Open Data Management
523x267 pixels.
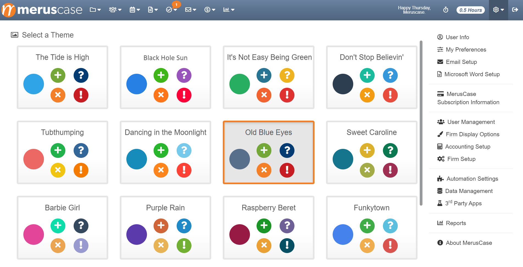pyautogui.click(x=465, y=191)
